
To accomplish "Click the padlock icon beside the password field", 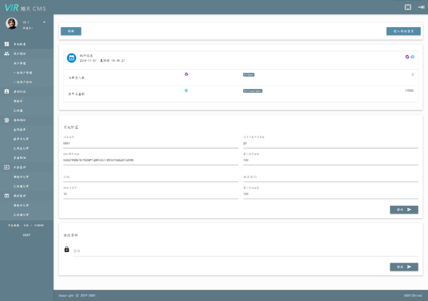I will pyautogui.click(x=67, y=249).
